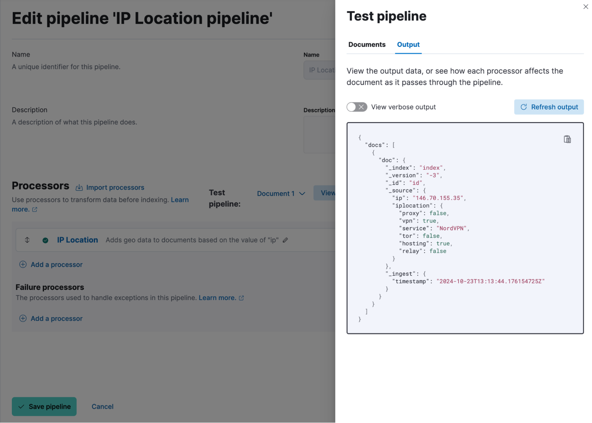Click the plus icon to add a processor
Screen dimensions: 592x423
[x=23, y=264]
